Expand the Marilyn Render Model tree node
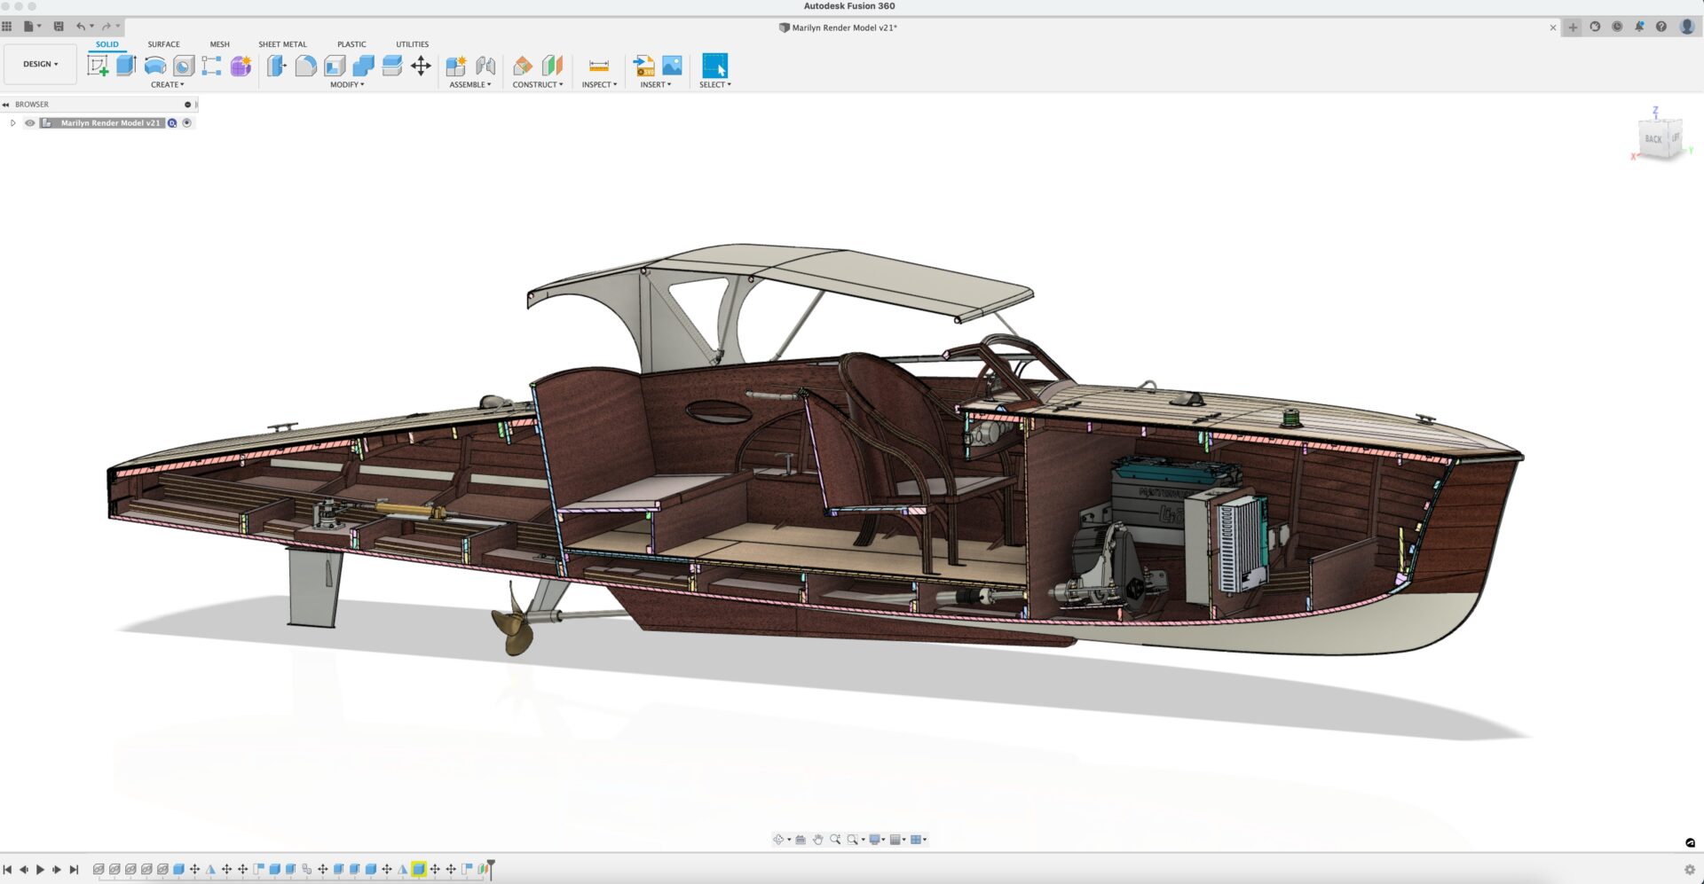Screen dimensions: 1704x884 [12, 123]
